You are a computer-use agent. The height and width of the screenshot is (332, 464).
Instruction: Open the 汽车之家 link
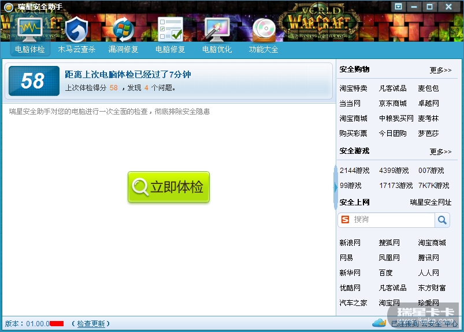pos(353,303)
